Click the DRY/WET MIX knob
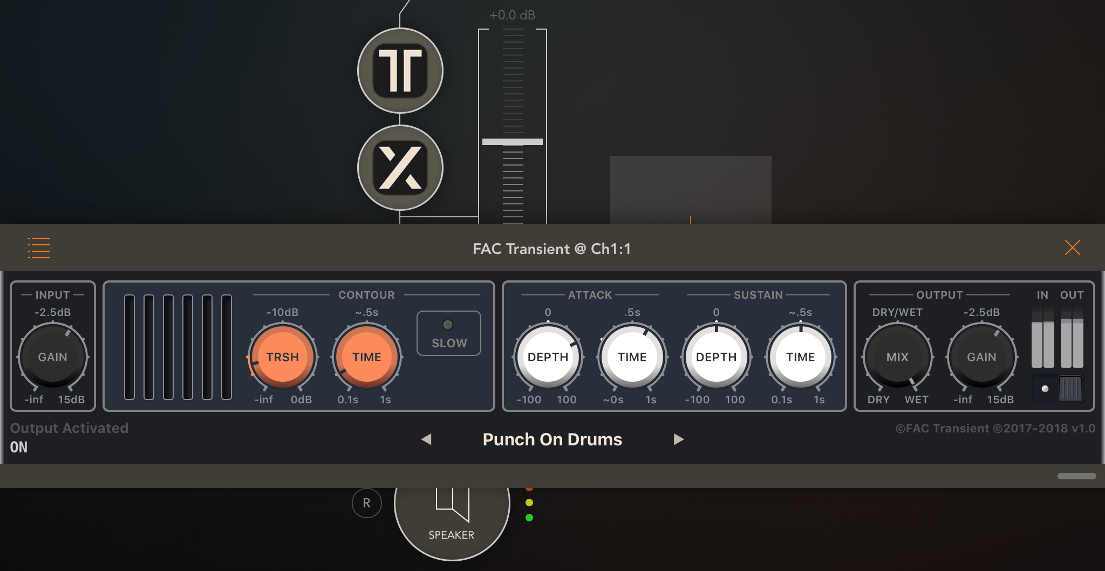 898,357
